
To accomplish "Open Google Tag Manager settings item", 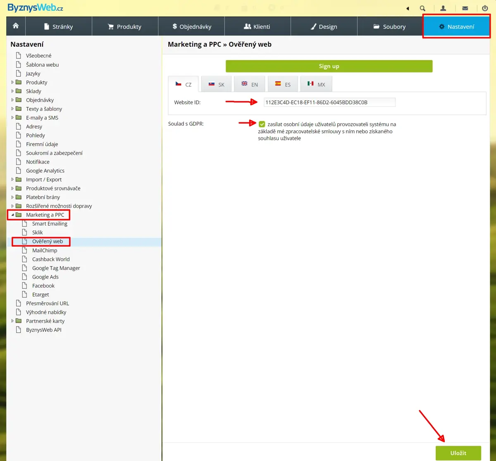I will (x=56, y=268).
